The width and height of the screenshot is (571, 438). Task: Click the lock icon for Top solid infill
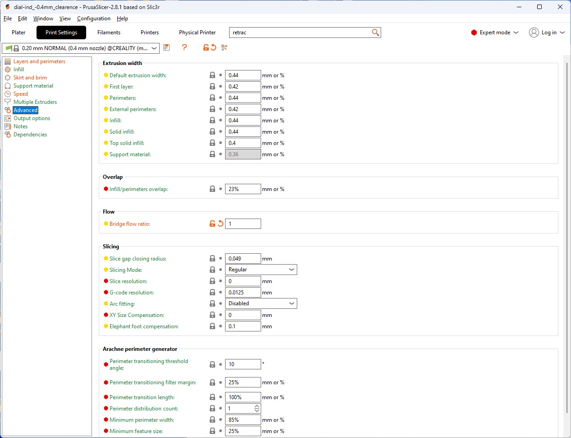(x=212, y=143)
